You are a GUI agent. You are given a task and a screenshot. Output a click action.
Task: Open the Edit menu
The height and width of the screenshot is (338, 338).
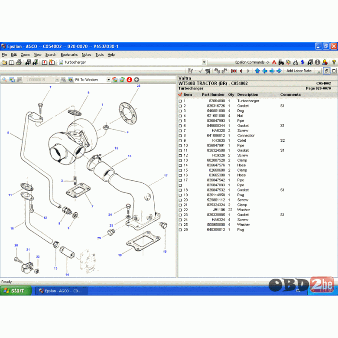(x=14, y=55)
